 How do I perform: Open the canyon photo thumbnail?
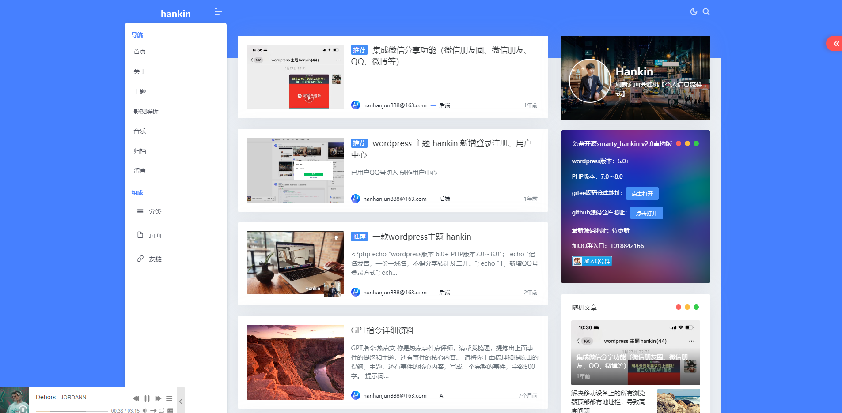tap(295, 362)
